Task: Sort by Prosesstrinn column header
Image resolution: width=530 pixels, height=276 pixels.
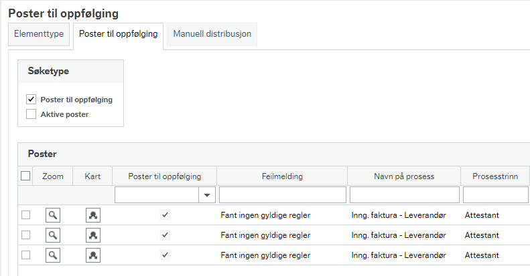Action: point(495,176)
